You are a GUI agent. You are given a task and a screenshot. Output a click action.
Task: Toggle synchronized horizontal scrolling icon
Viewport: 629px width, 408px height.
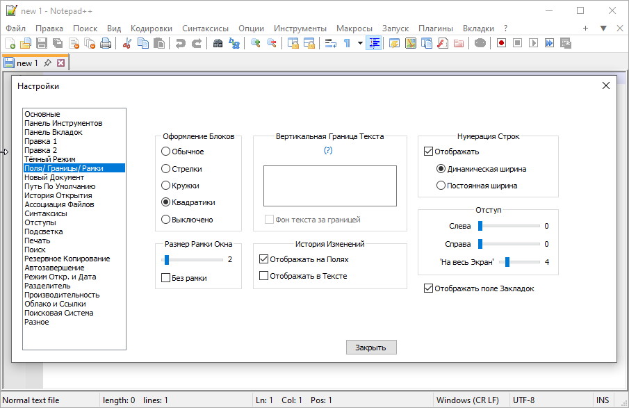[x=309, y=43]
